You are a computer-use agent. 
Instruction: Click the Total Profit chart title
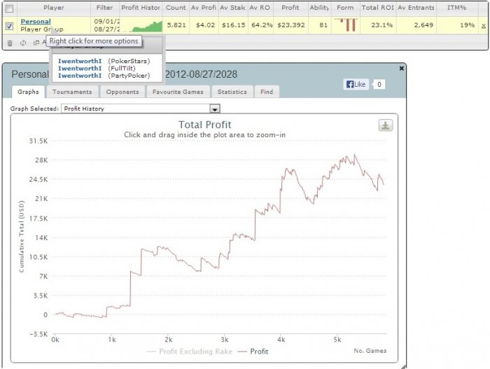(x=204, y=125)
